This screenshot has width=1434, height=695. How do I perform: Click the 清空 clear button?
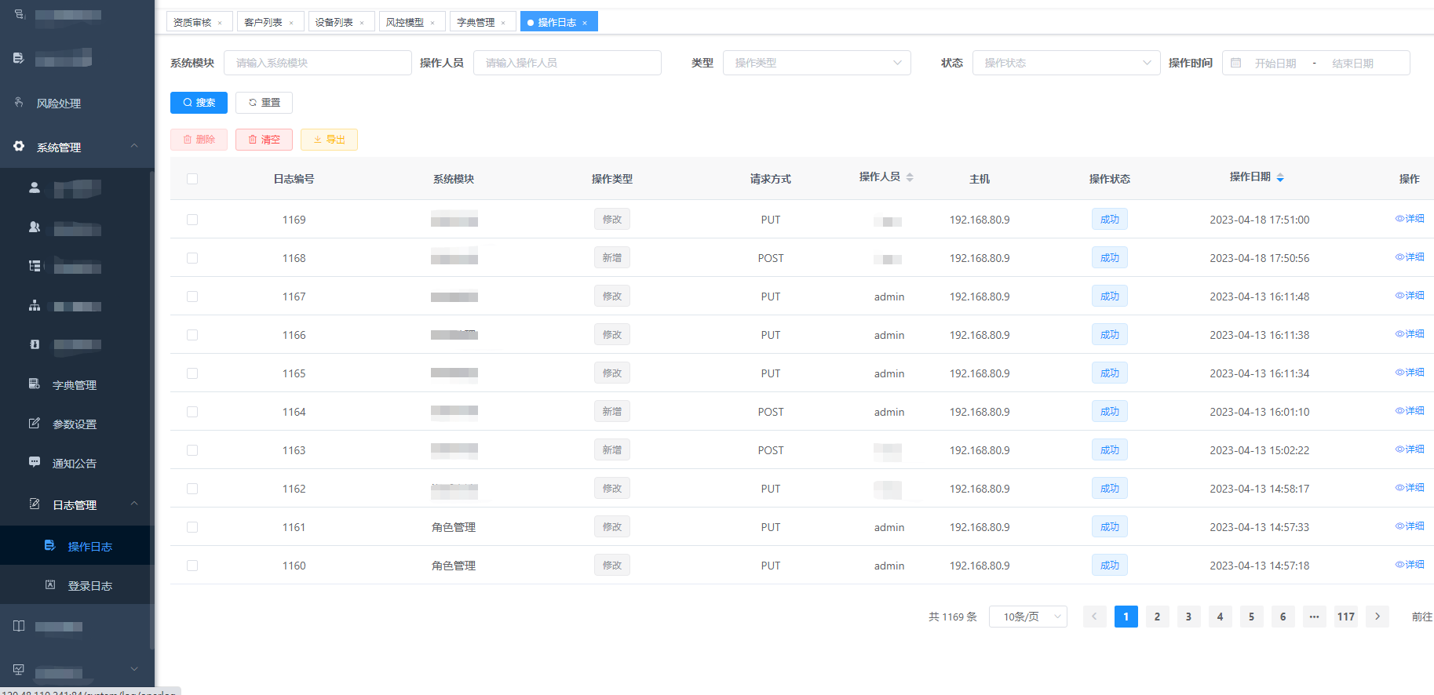(x=264, y=140)
